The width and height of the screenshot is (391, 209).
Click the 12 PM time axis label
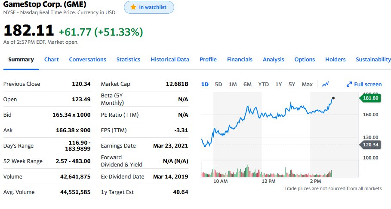[268, 181]
